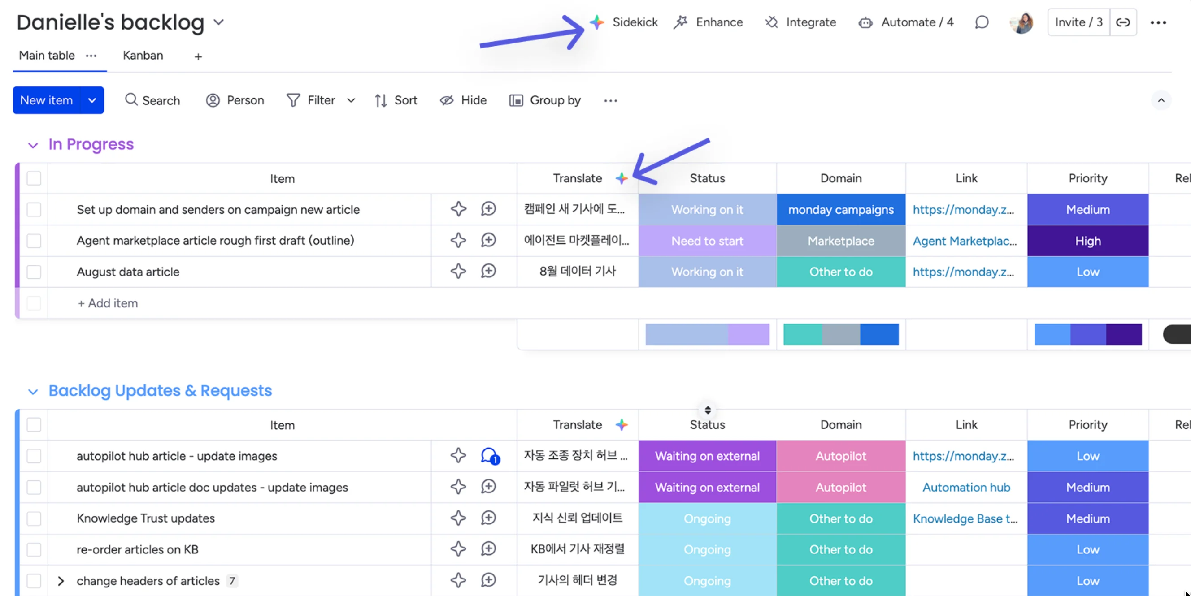1191x596 pixels.
Task: Expand subitems of change headers of articles
Action: coord(61,581)
